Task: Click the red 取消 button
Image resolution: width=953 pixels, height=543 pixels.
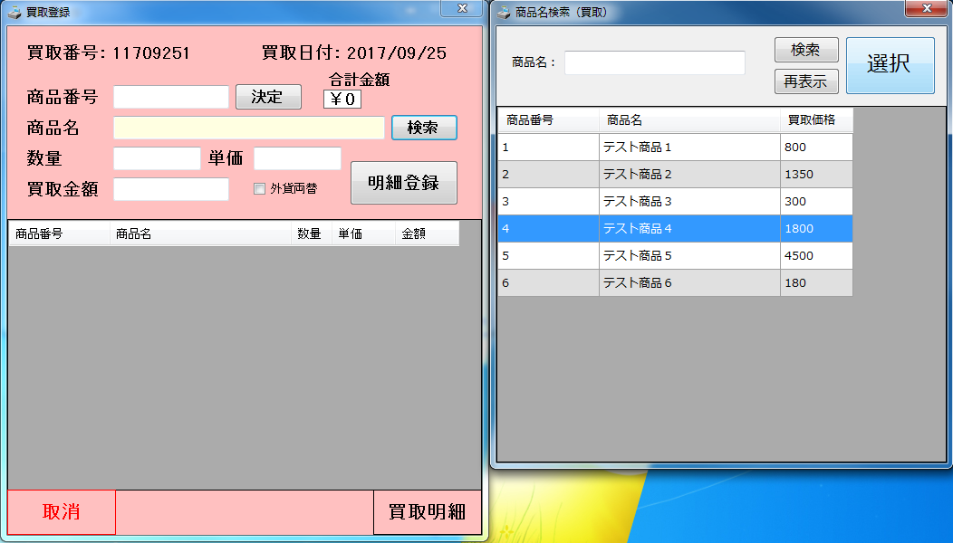Action: (x=62, y=512)
